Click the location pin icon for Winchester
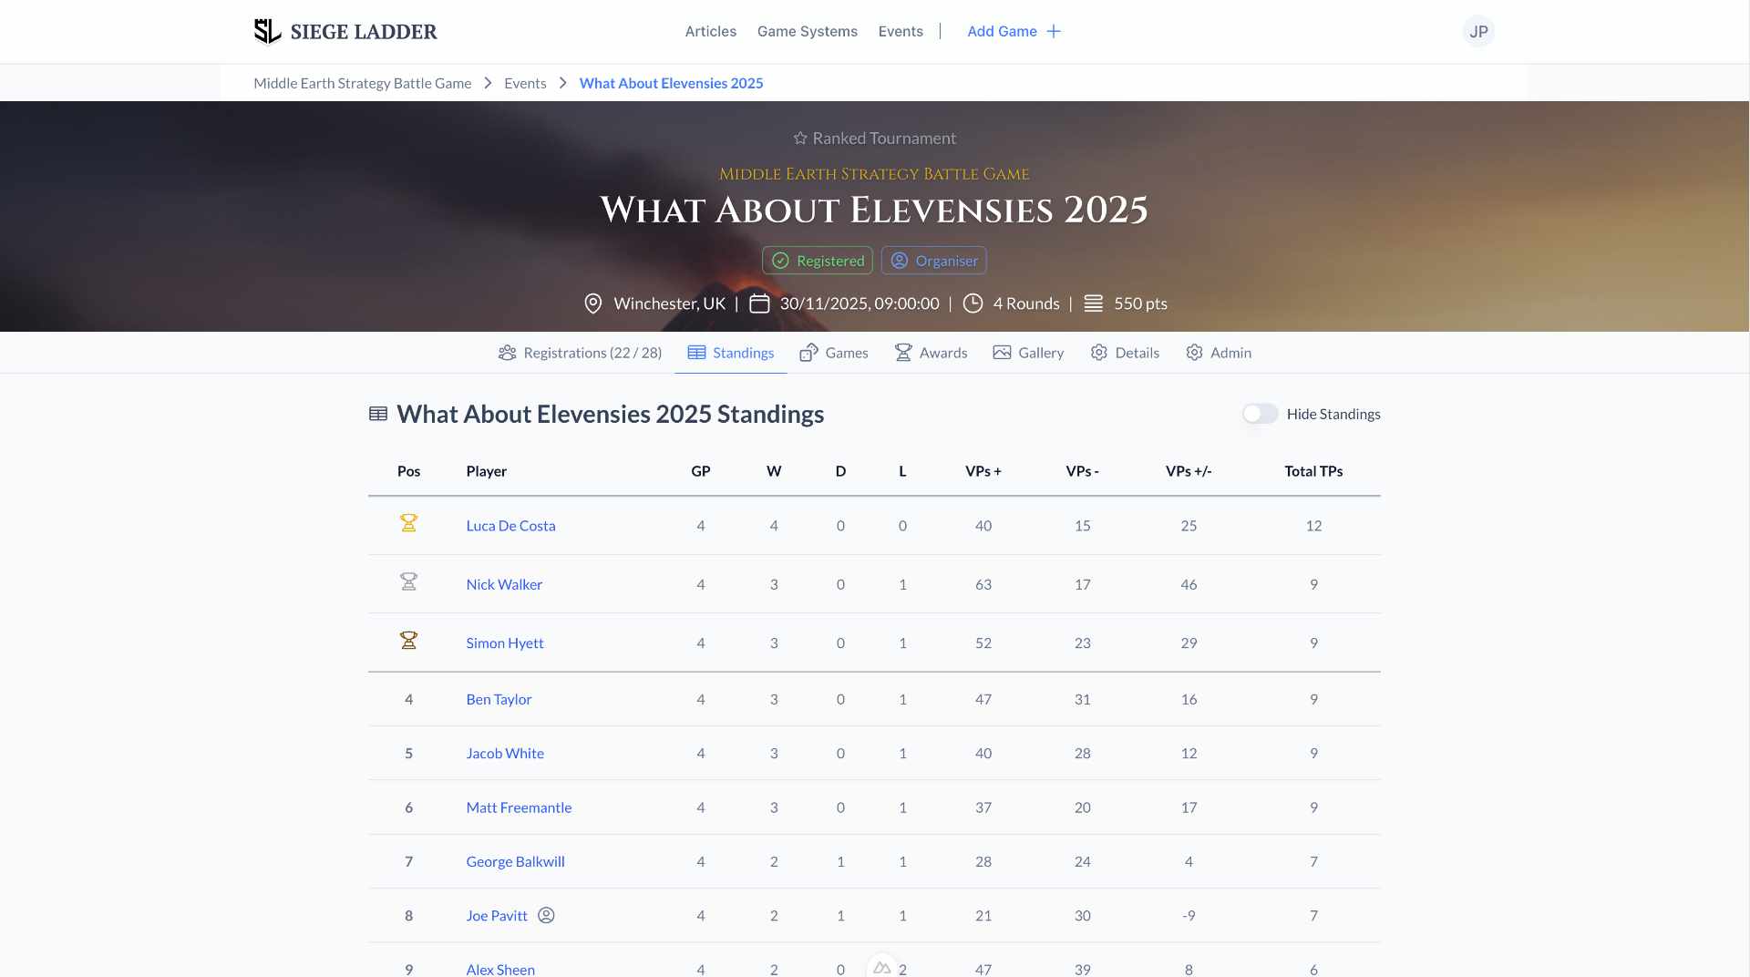Viewport: 1750px width, 977px height. click(592, 303)
